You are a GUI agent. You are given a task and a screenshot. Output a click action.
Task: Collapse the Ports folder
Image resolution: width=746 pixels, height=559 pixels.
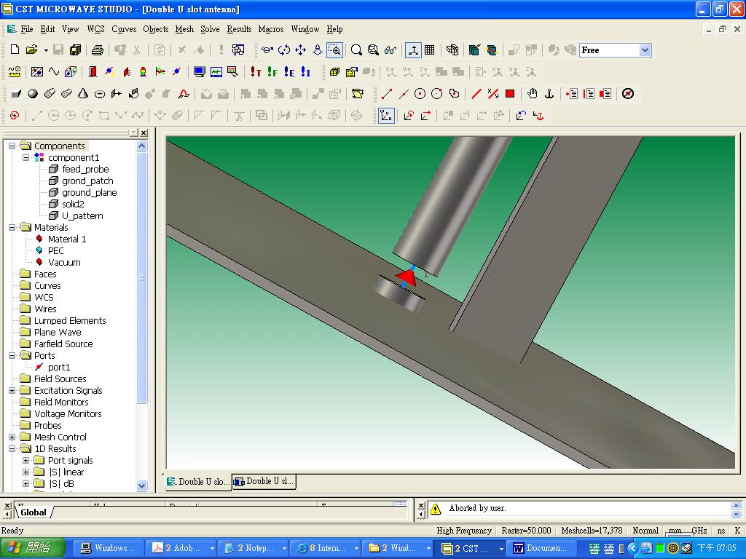pos(12,355)
